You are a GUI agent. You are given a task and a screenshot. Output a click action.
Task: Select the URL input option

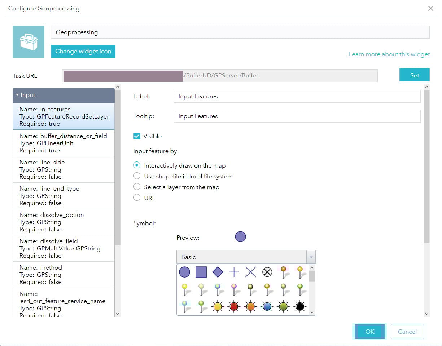[x=137, y=198]
